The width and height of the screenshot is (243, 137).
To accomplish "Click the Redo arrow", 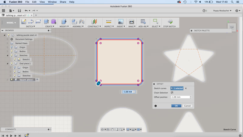I will click(x=34, y=11).
